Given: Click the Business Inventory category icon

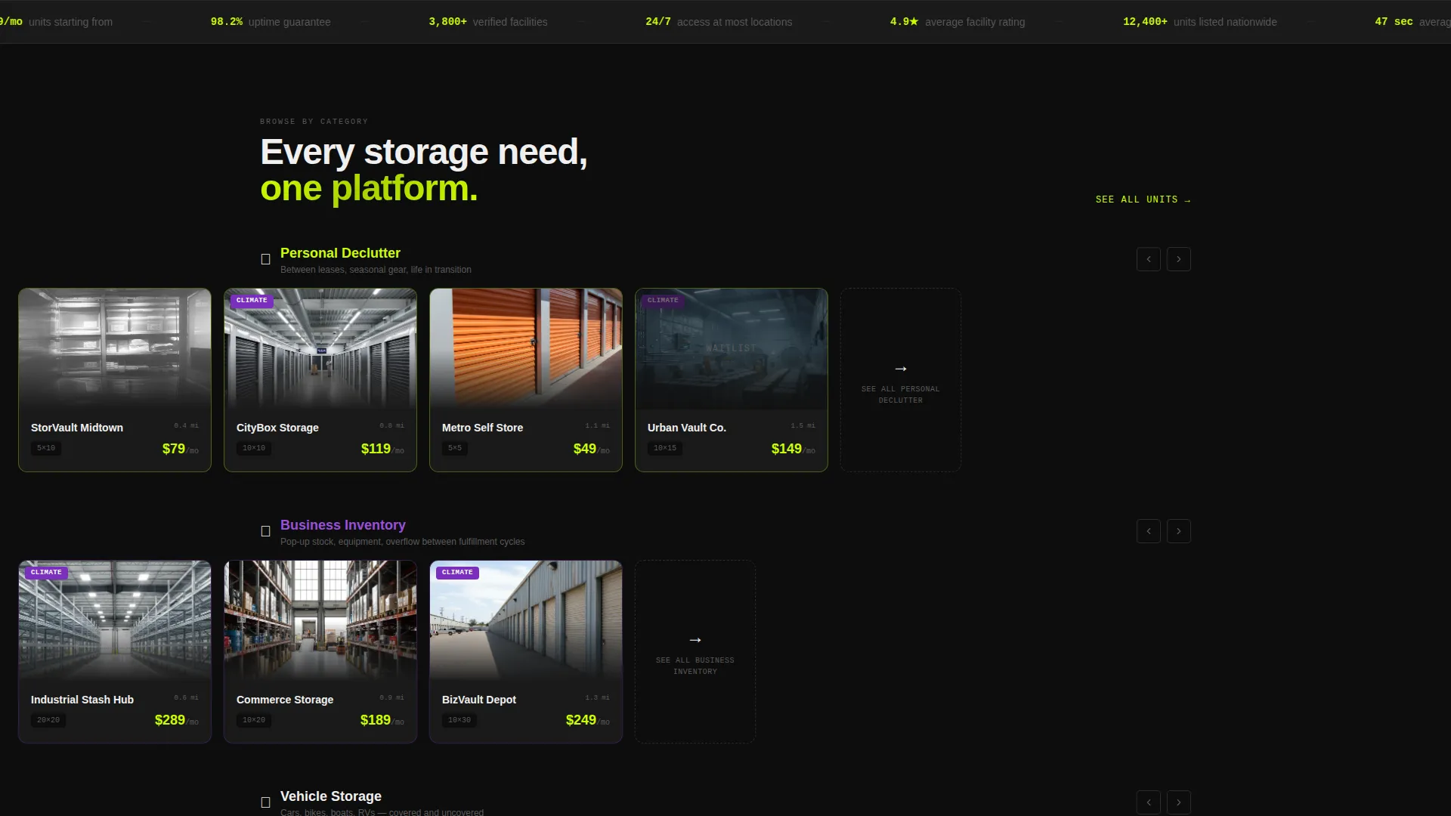Looking at the screenshot, I should pos(265,532).
